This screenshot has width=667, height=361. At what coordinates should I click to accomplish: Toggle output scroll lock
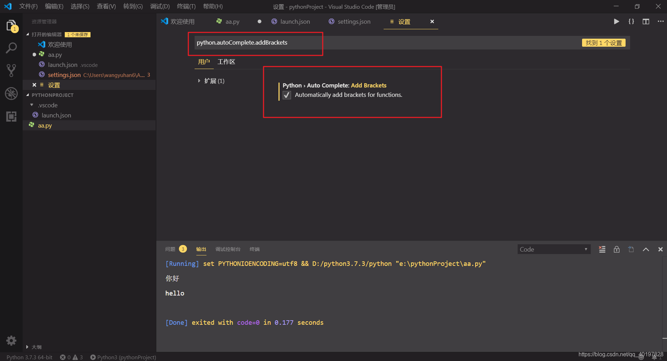pos(617,249)
